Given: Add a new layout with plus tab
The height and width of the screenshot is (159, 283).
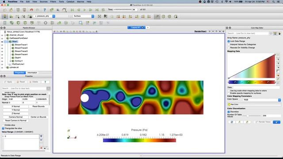Looking at the screenshot, I should (x=148, y=27).
